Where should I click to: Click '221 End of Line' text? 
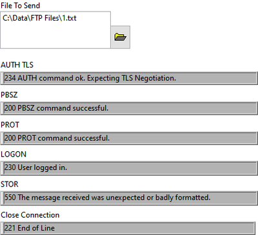pos(30,228)
